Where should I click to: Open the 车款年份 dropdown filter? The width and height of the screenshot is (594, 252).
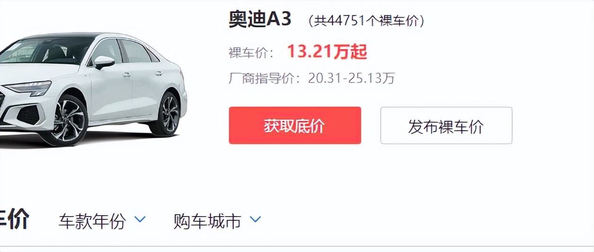(x=102, y=220)
